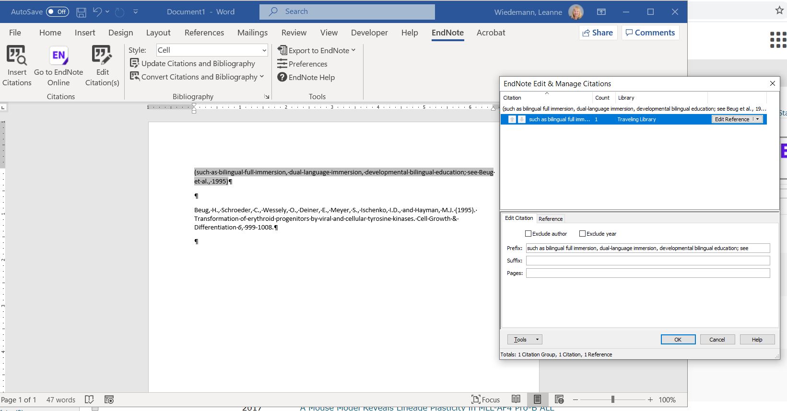Click the user profile picture
Image resolution: width=787 pixels, height=411 pixels.
coord(576,12)
